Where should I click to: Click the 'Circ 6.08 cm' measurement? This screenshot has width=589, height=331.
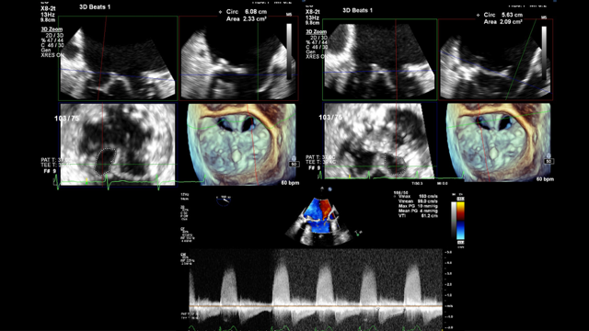(247, 12)
